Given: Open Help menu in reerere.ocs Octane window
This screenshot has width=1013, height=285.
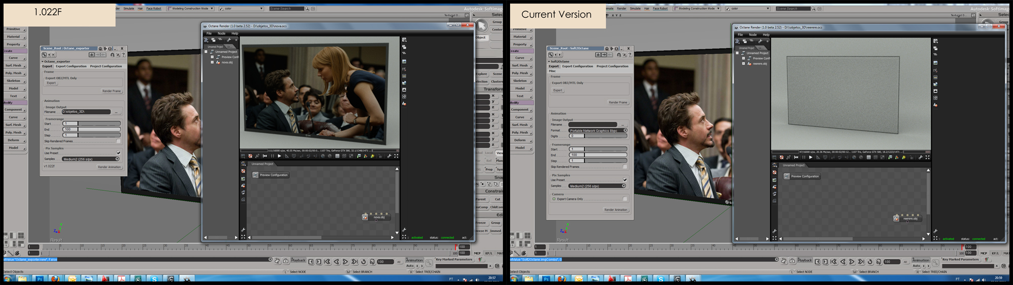Looking at the screenshot, I should click(766, 35).
